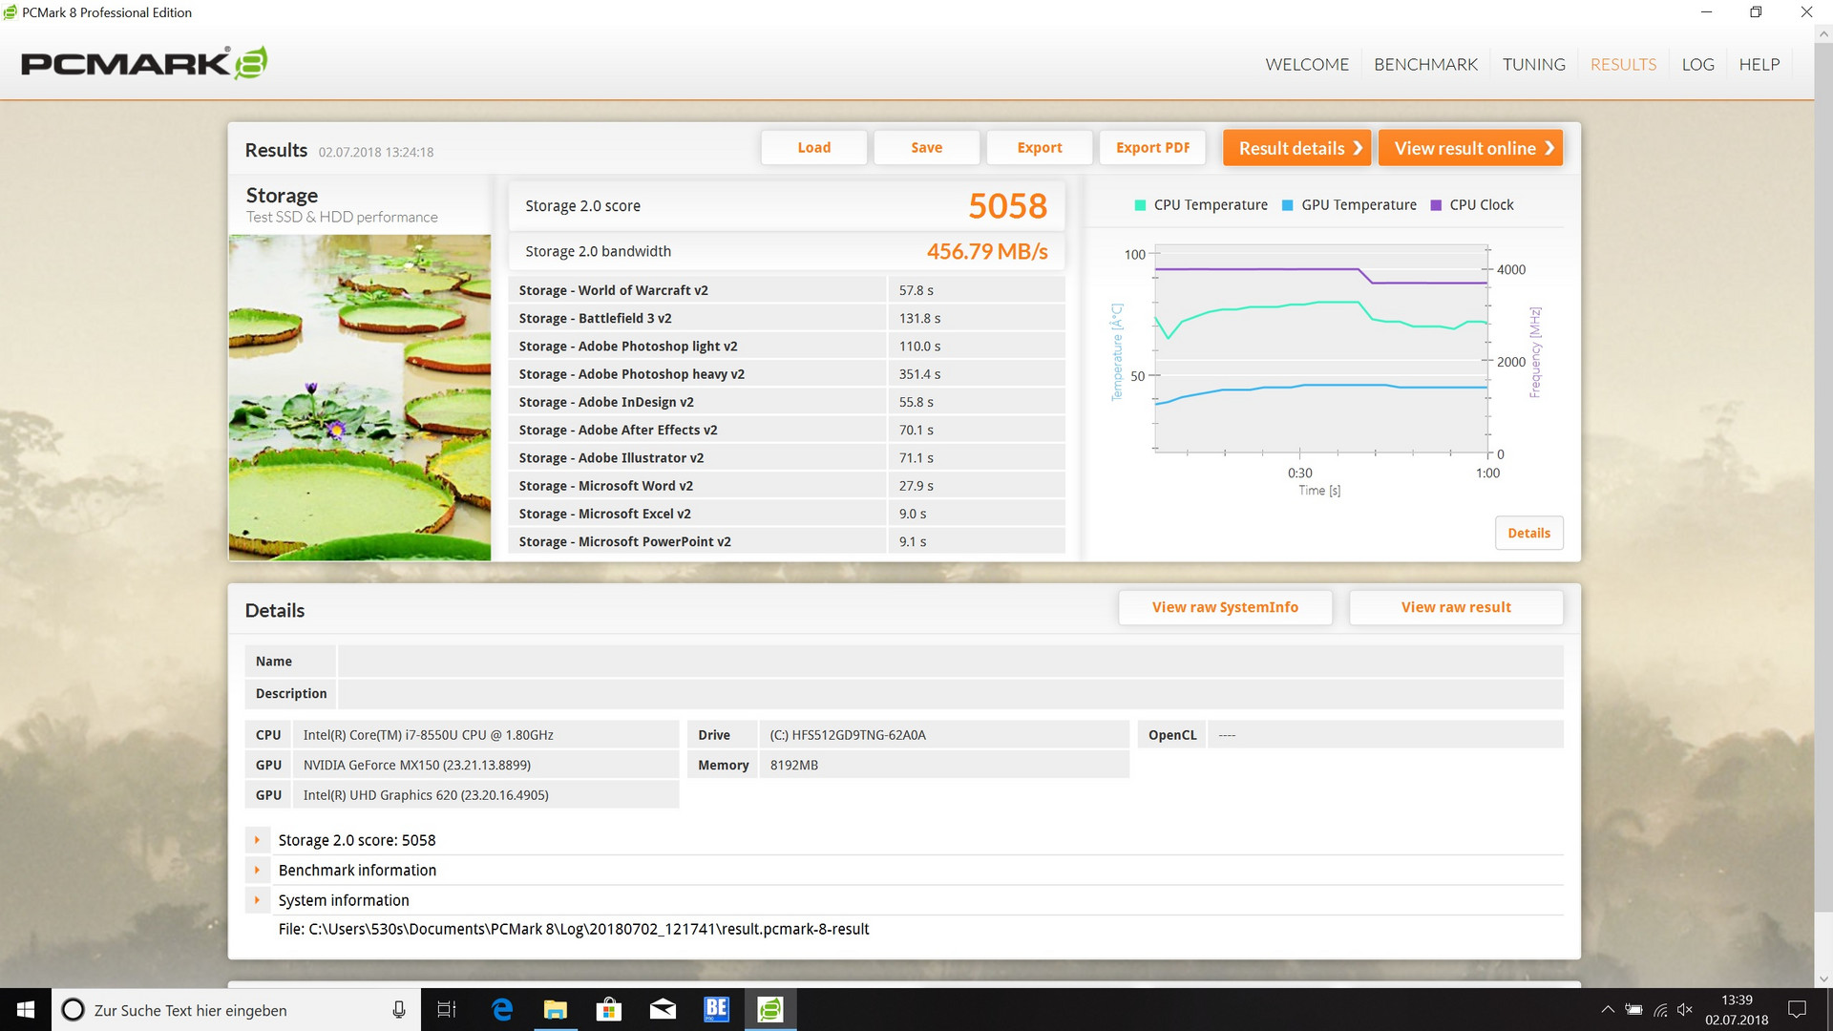1833x1031 pixels.
Task: Open Result details button
Action: point(1296,148)
